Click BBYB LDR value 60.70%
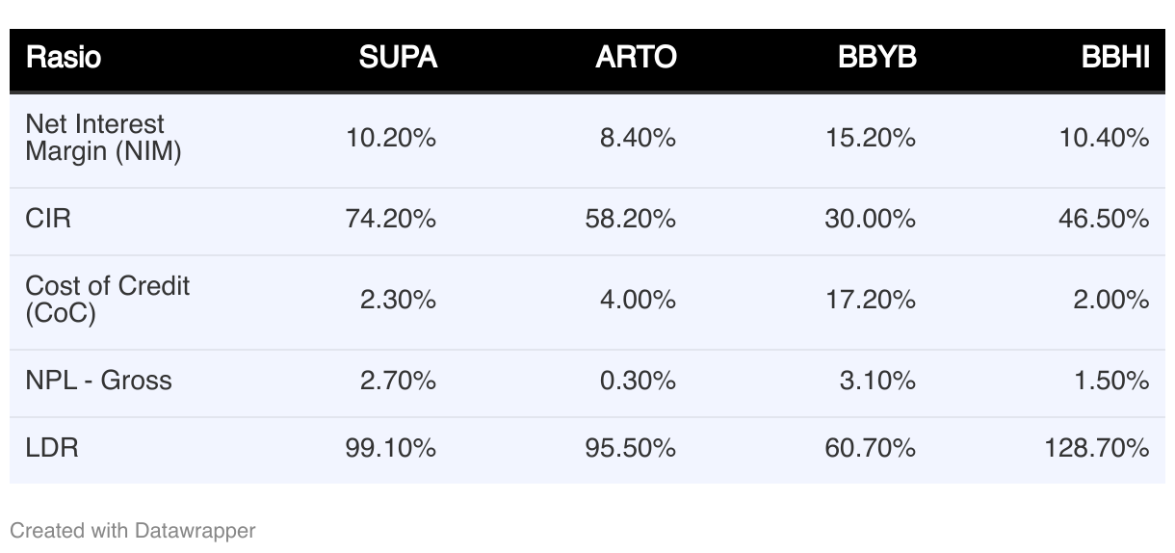The height and width of the screenshot is (553, 1175). (x=870, y=448)
